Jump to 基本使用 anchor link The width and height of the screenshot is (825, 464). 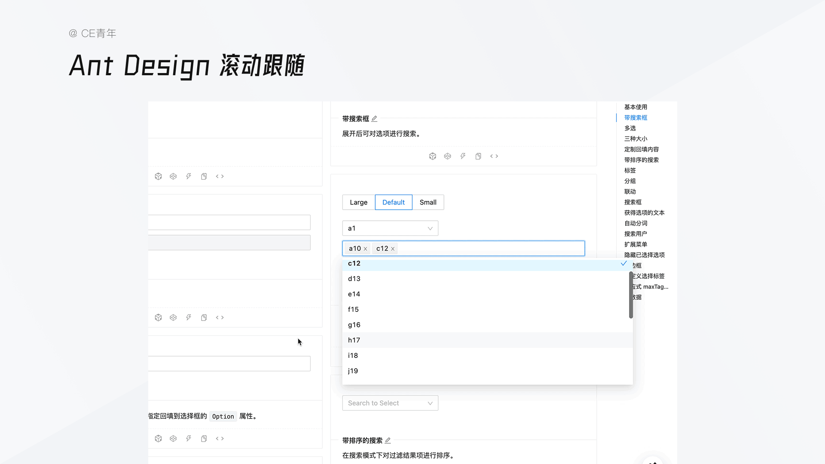pyautogui.click(x=636, y=107)
